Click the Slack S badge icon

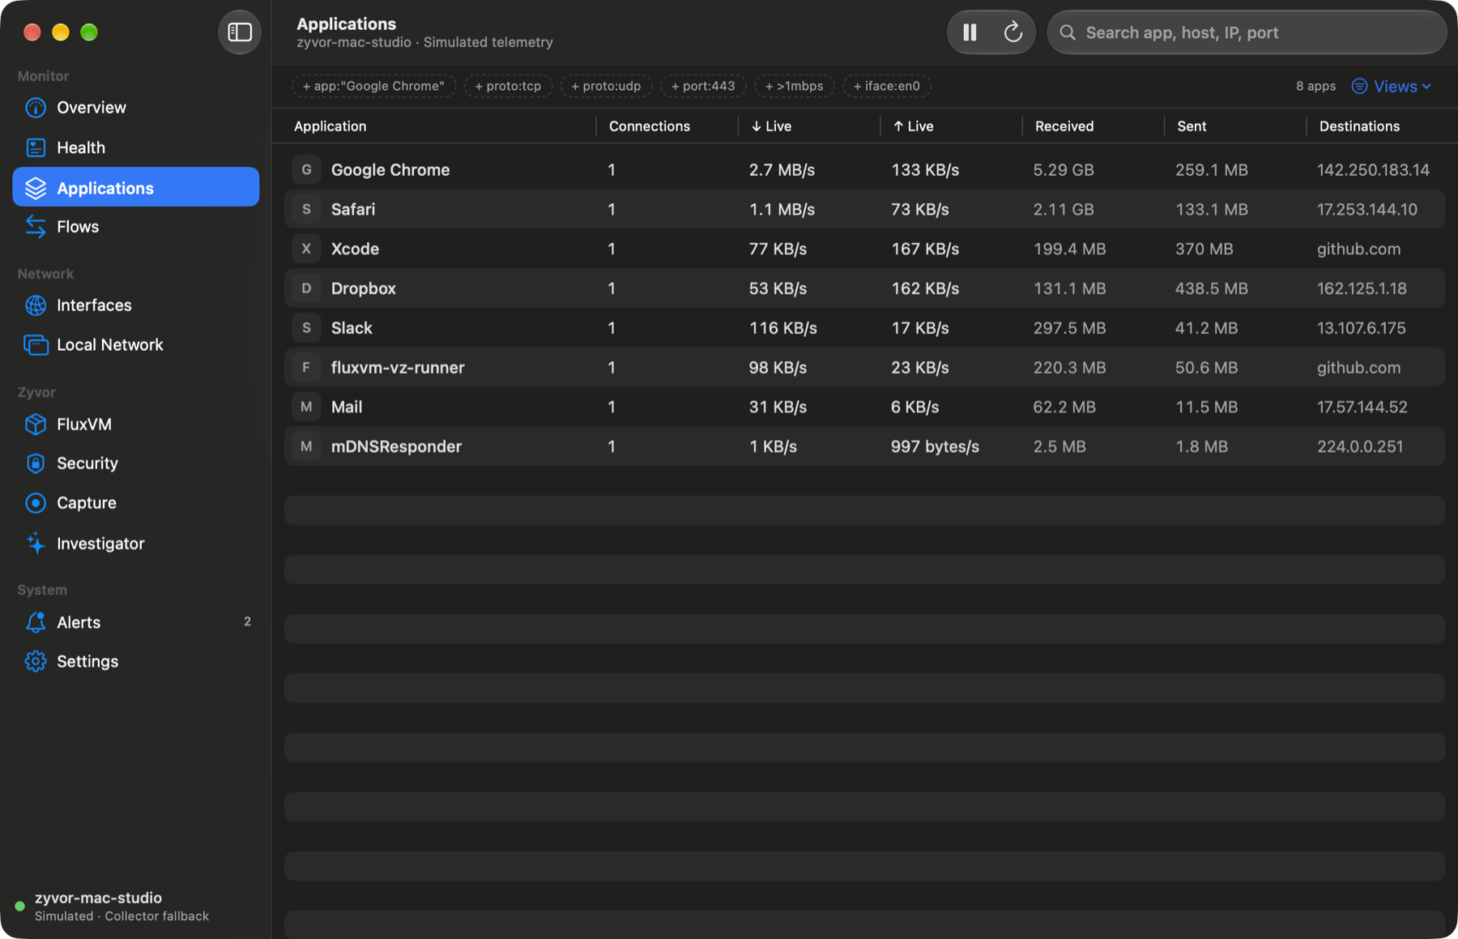pos(306,328)
